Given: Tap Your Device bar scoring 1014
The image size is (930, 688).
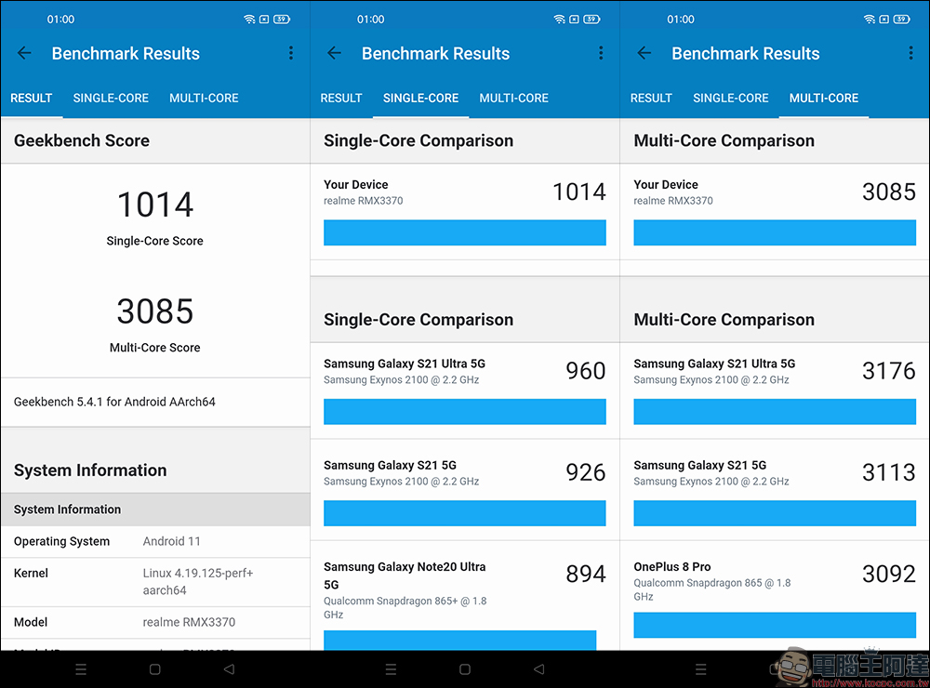Looking at the screenshot, I should [465, 232].
